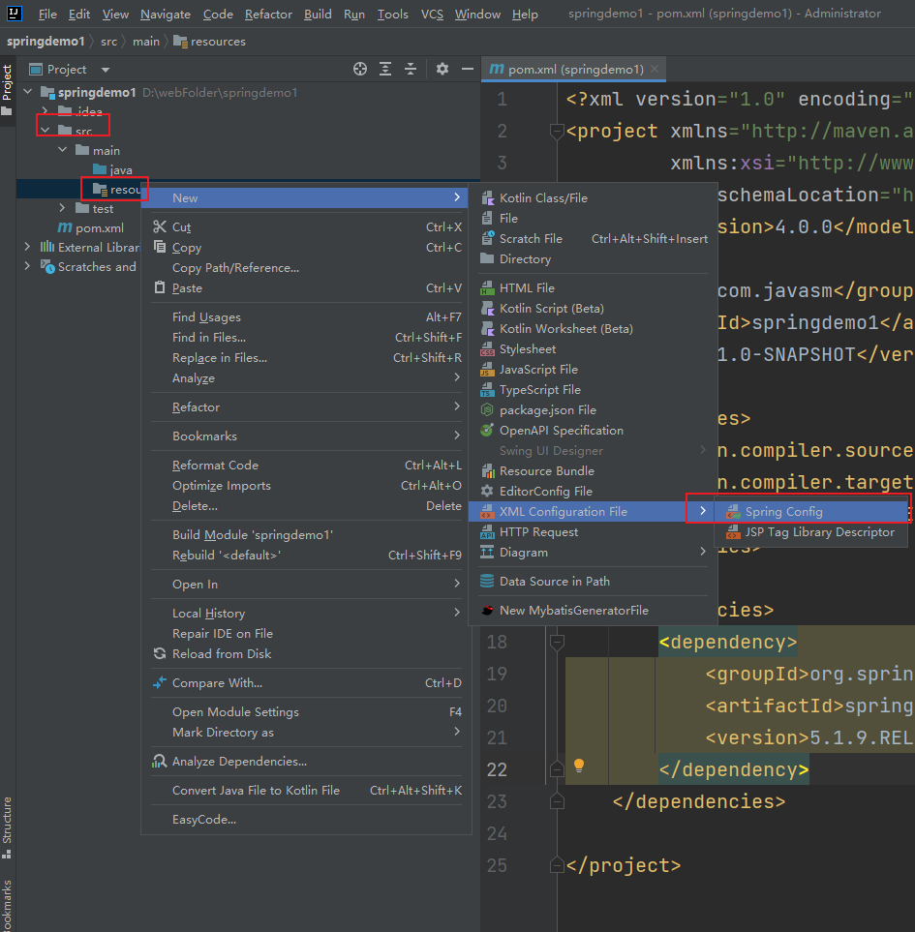Click the TypeScript File icon

[x=487, y=389]
